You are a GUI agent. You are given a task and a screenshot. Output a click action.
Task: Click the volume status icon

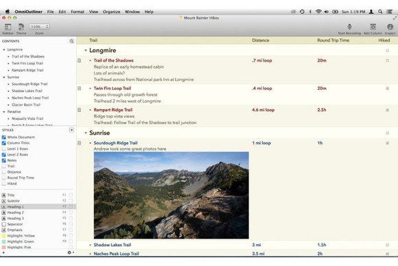pyautogui.click(x=327, y=12)
